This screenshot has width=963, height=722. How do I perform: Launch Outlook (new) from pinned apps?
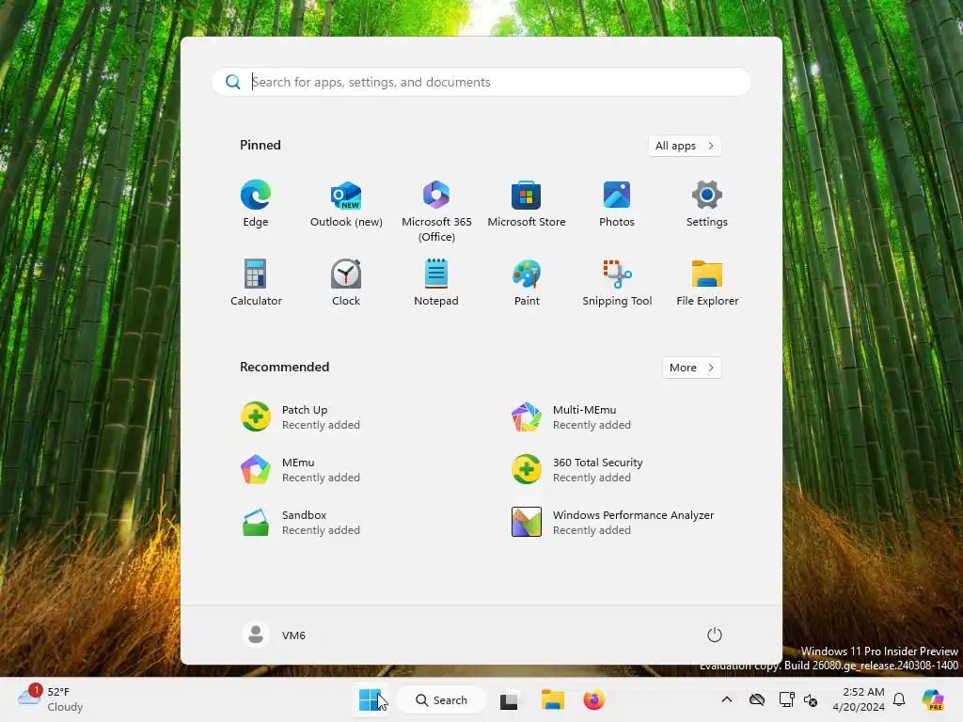(x=346, y=204)
